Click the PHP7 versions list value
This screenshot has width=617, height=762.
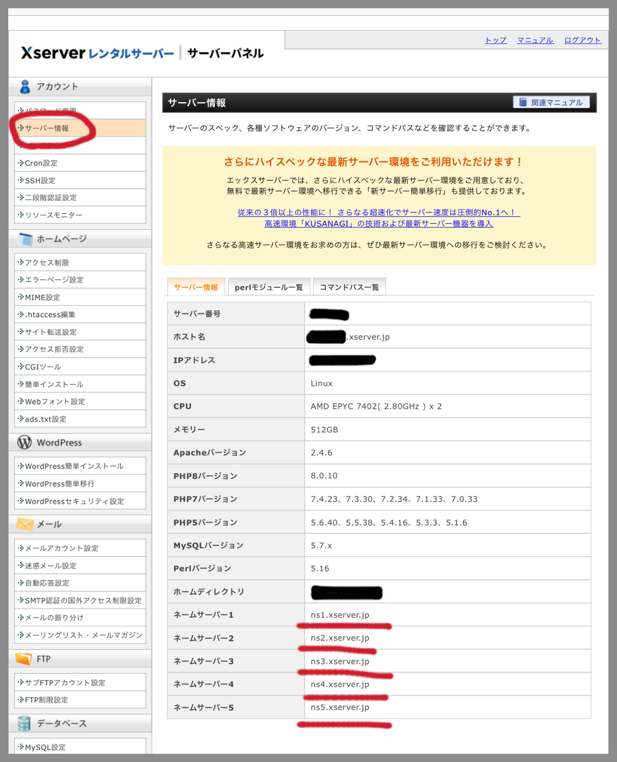(x=394, y=499)
